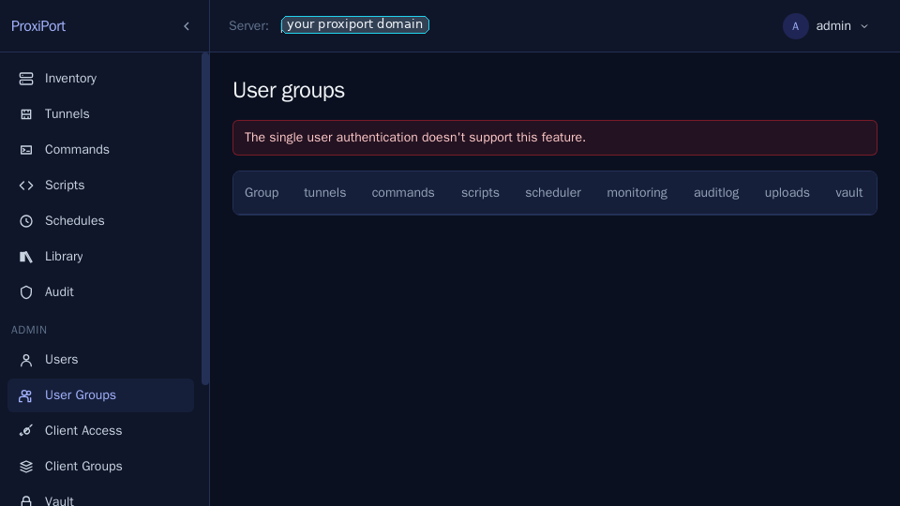Click the User groups page heading

click(289, 91)
